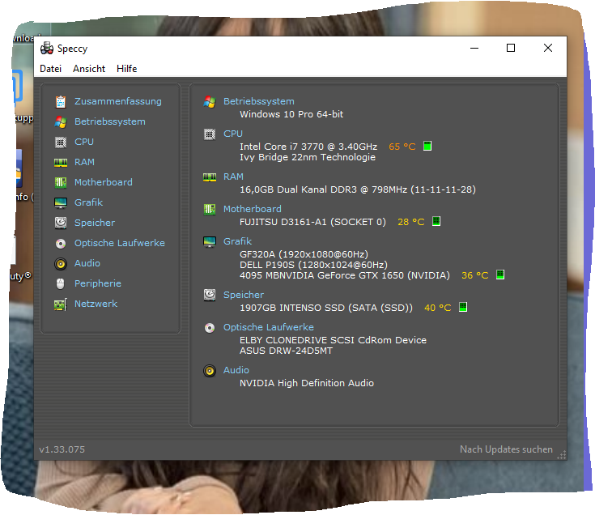Viewport: 595px width, 515px height.
Task: Select Netzwerk label in the sidebar
Action: tap(96, 304)
